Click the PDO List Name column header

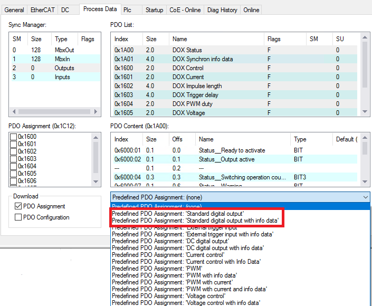point(216,39)
